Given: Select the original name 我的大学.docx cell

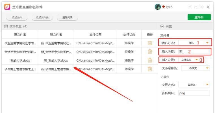Looking at the screenshot, I should [x=20, y=60].
